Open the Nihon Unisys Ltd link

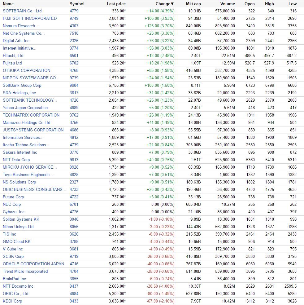pos(18,227)
